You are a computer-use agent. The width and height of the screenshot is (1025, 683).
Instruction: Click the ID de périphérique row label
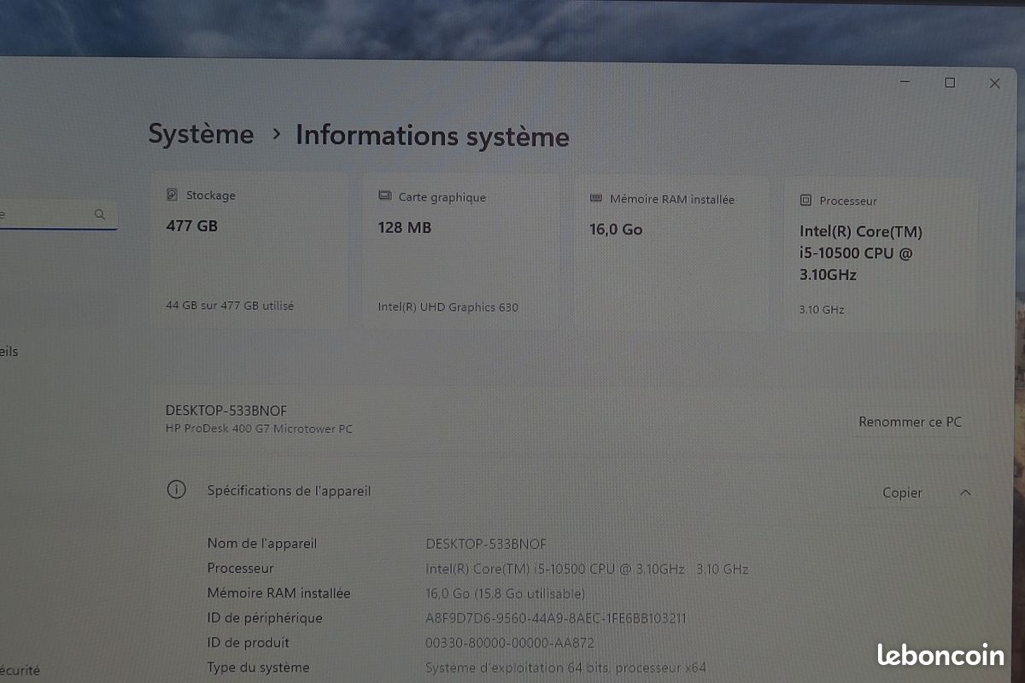pos(265,618)
